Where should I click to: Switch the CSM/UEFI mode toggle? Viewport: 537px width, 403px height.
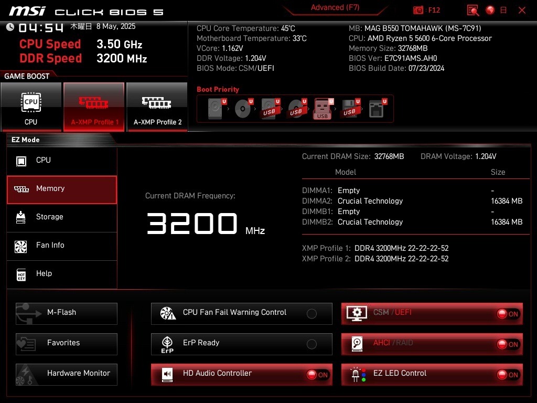click(x=508, y=314)
